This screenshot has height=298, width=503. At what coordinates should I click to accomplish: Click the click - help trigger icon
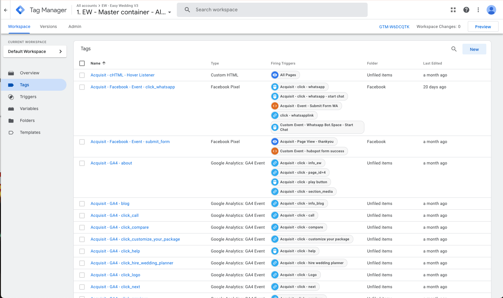pos(275,251)
